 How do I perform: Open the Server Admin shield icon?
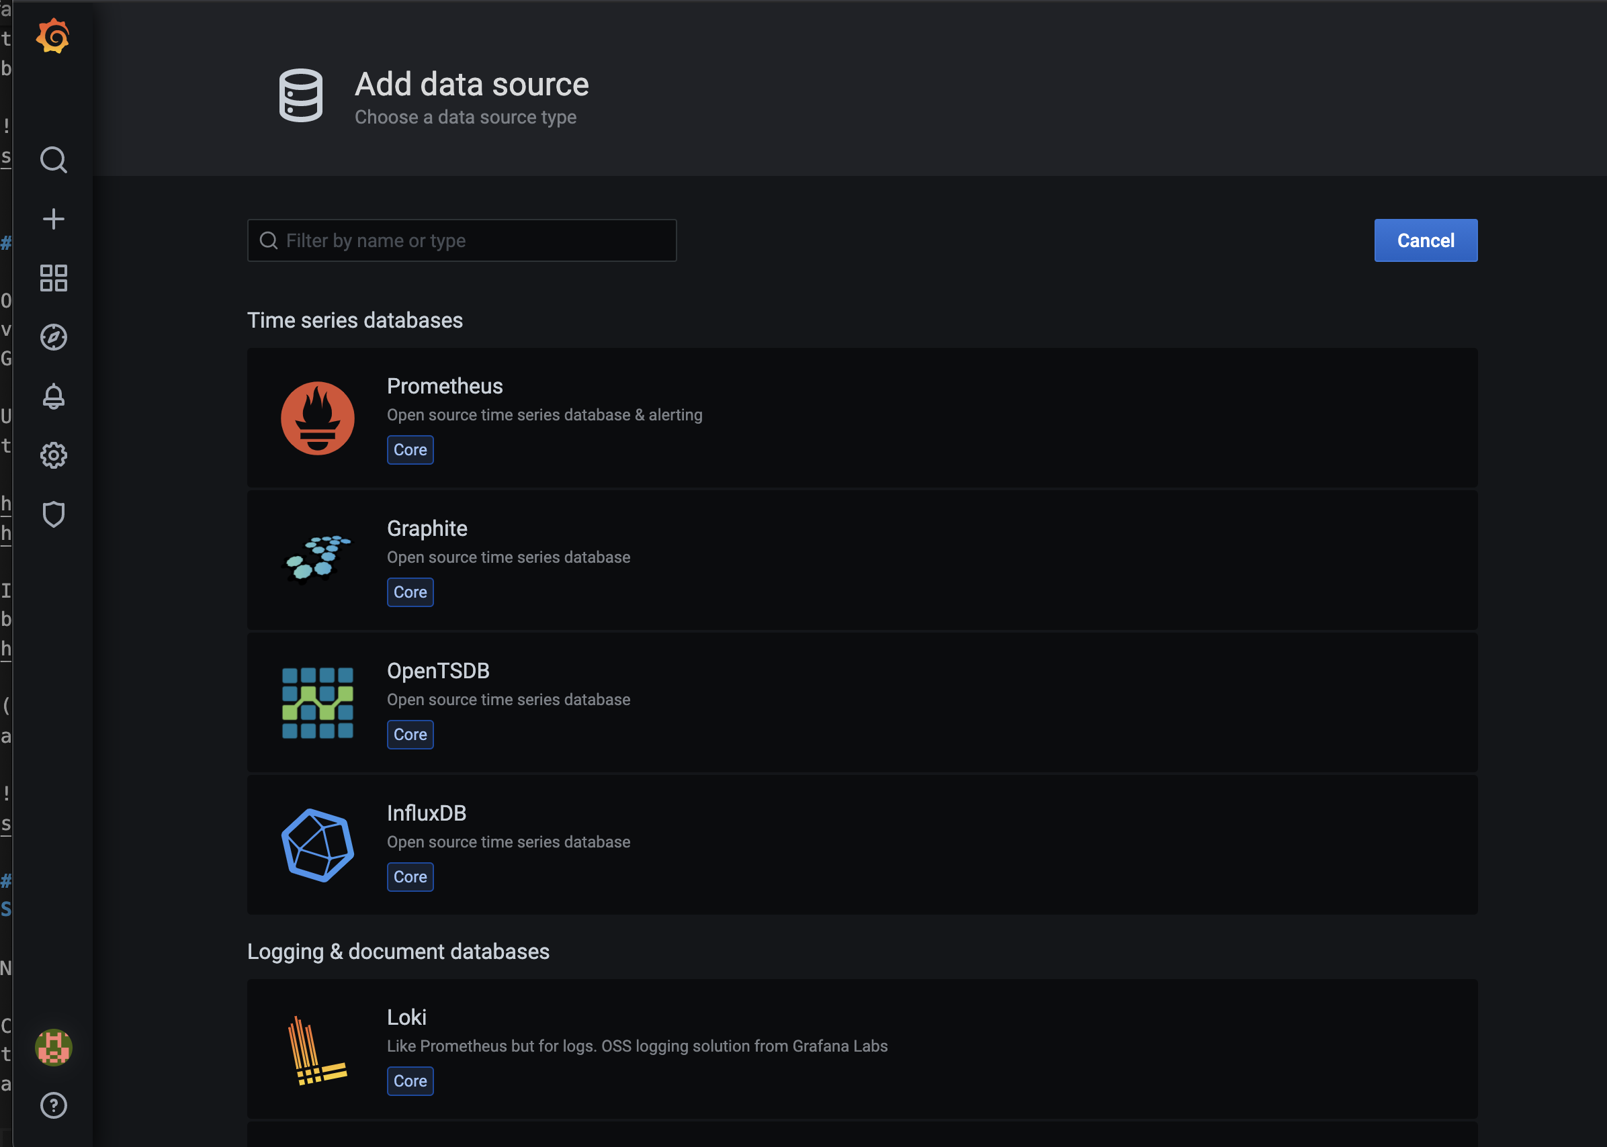tap(53, 514)
